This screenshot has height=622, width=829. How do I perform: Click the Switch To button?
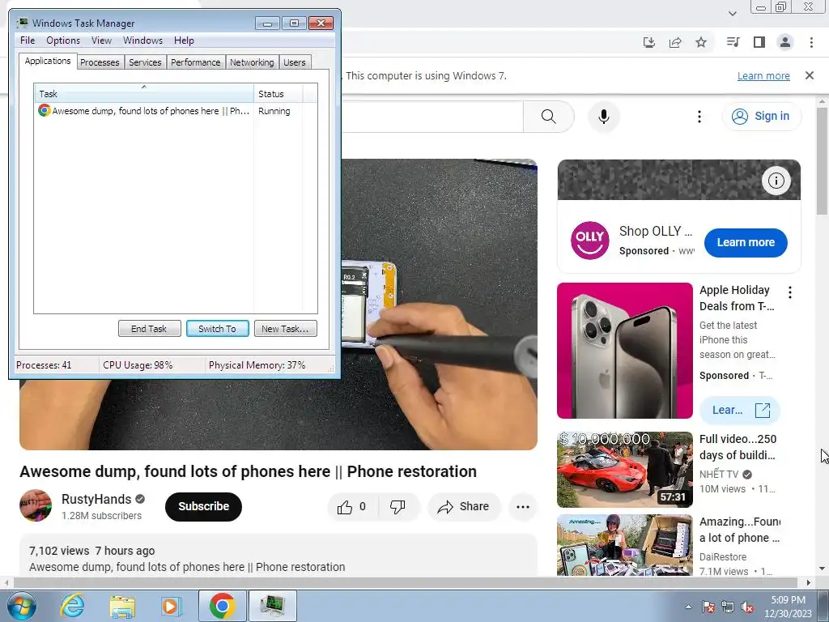point(217,329)
